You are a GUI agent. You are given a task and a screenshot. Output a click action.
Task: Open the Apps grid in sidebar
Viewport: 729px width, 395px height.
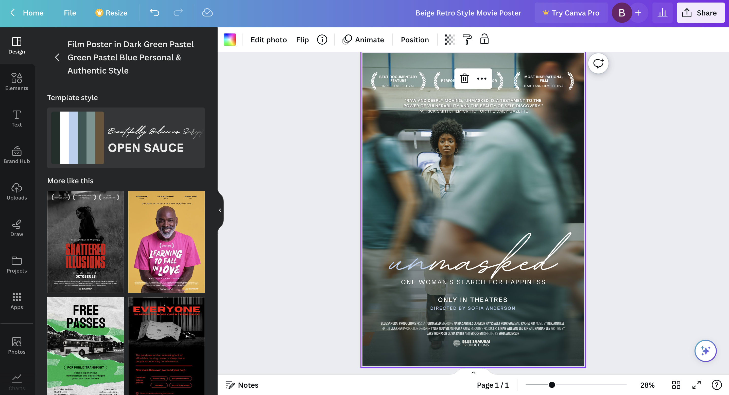point(17,301)
